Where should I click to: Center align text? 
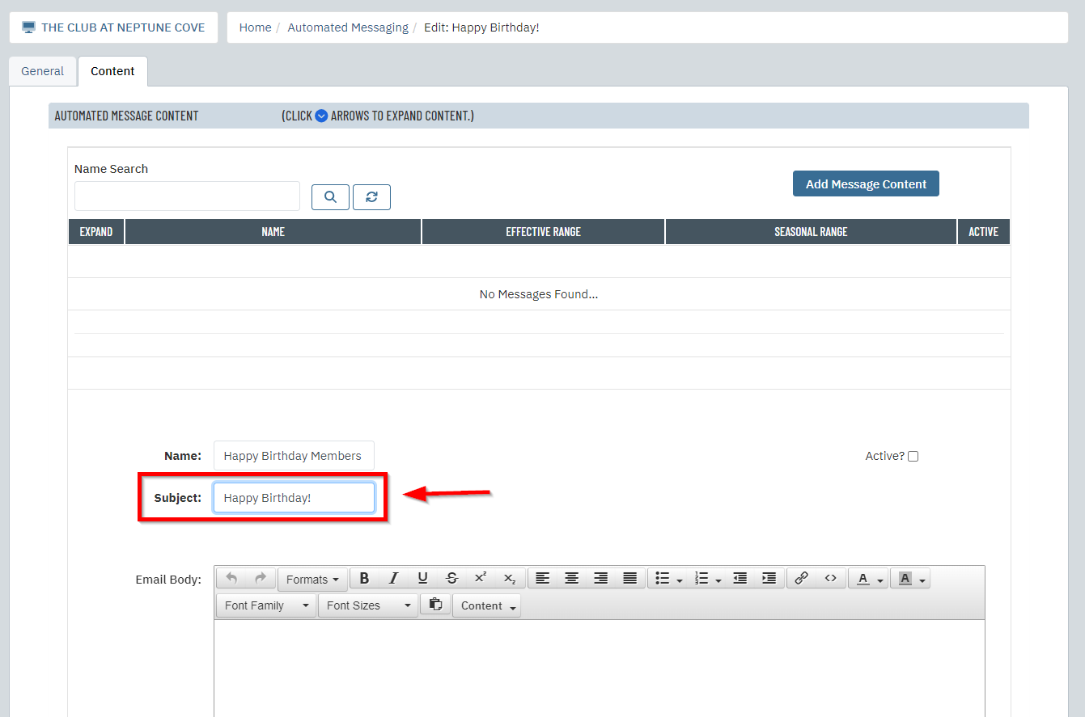pyautogui.click(x=571, y=578)
